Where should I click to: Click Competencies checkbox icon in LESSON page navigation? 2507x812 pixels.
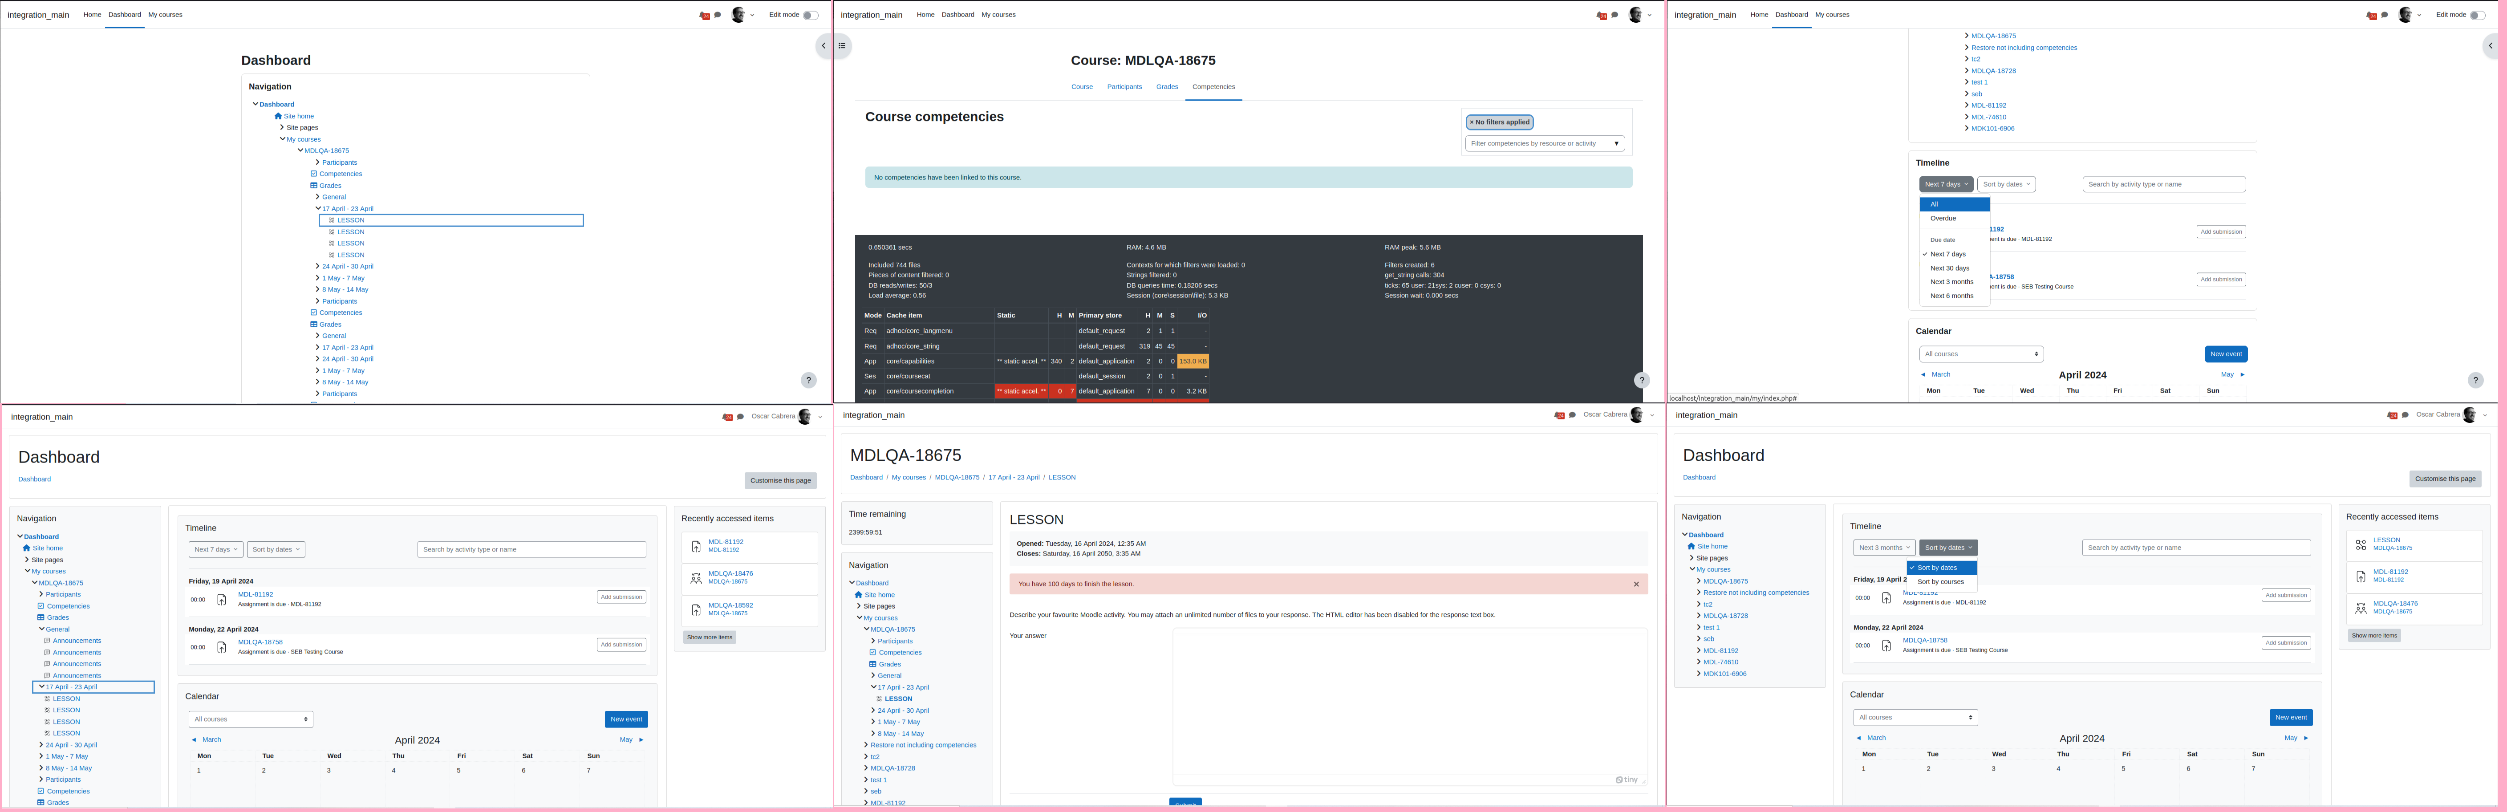(873, 652)
